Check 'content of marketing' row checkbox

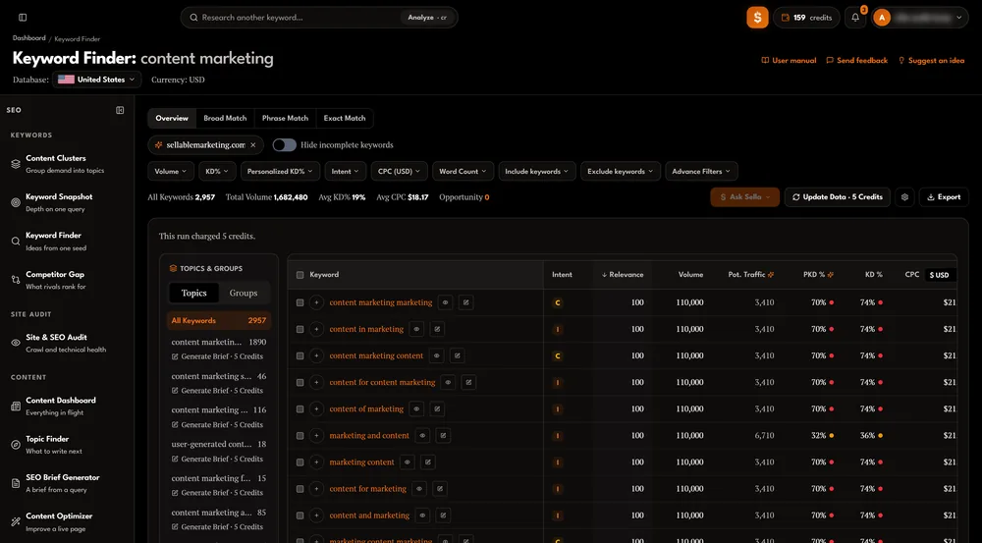pos(300,409)
